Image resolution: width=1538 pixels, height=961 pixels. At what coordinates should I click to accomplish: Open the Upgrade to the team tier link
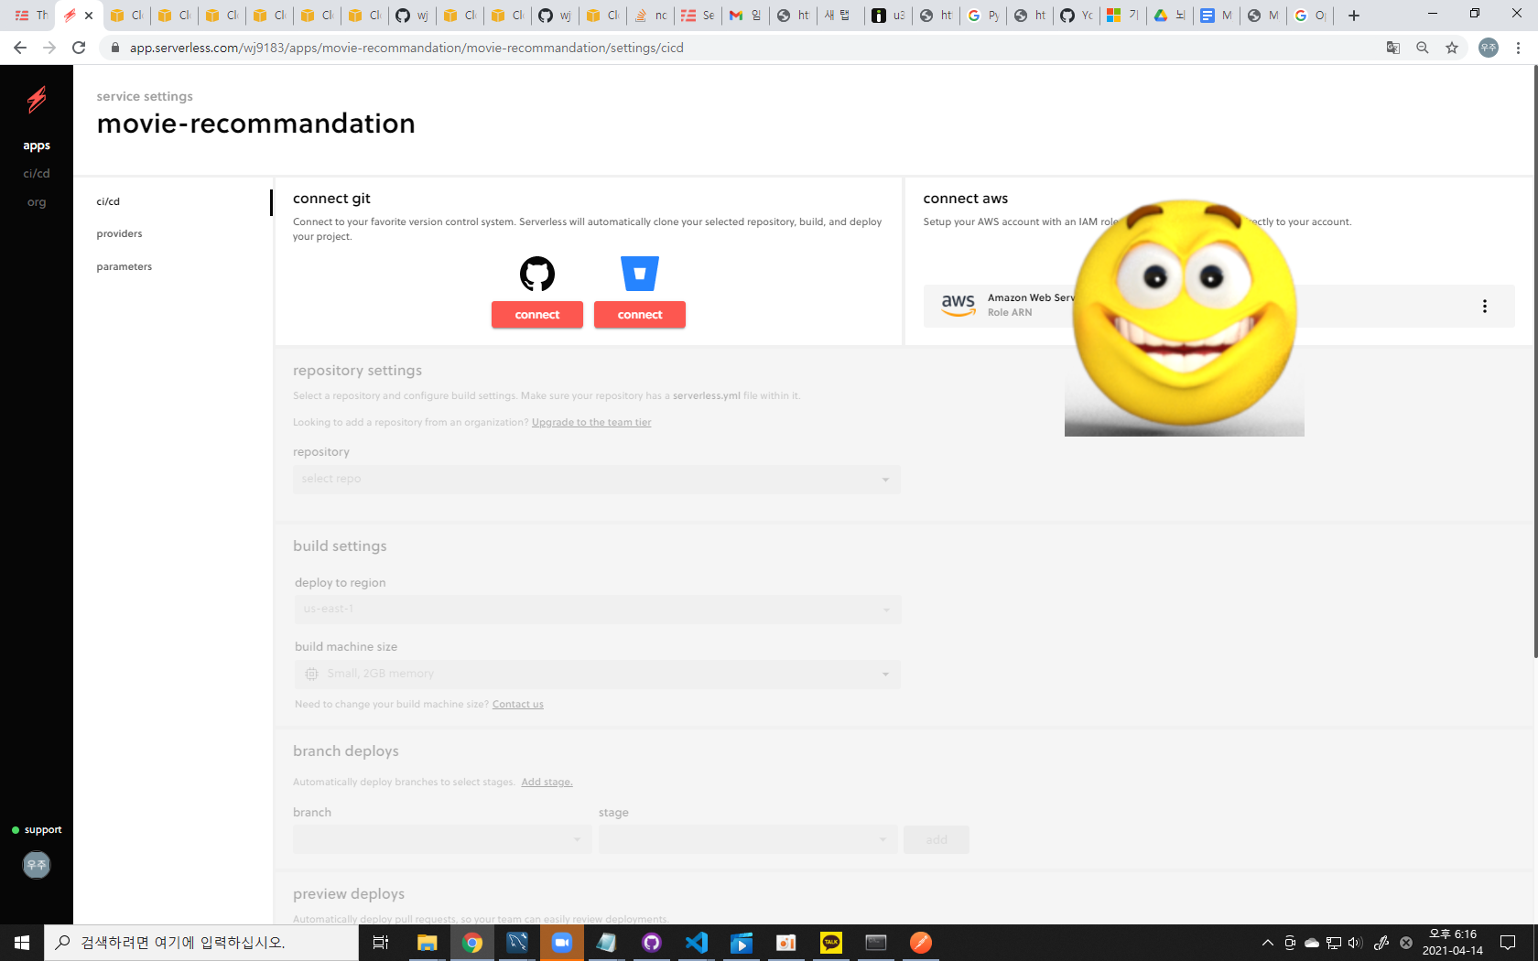point(591,422)
